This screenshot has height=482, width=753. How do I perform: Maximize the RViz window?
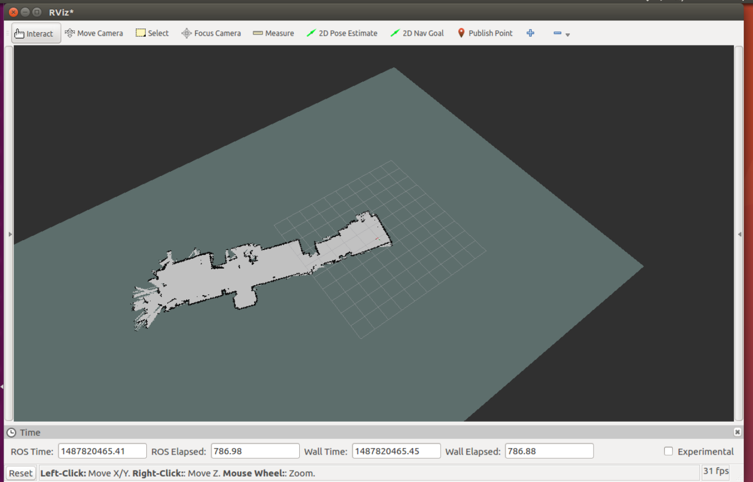click(37, 12)
